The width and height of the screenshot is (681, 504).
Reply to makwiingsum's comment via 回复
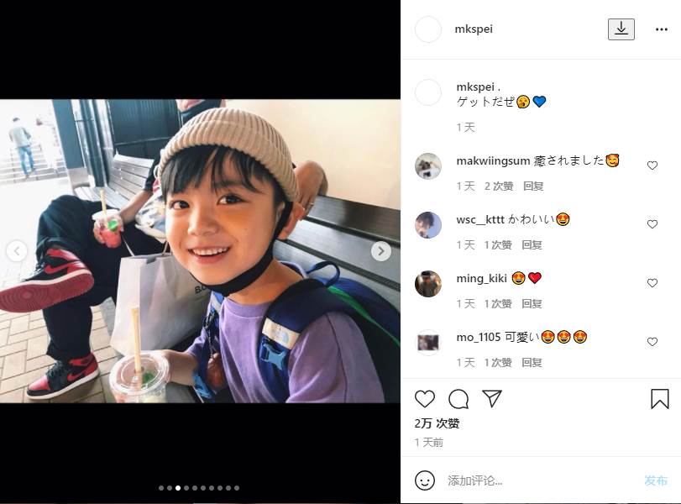(x=533, y=186)
